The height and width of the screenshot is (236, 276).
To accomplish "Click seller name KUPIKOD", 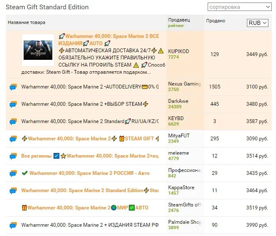I will [x=179, y=51].
